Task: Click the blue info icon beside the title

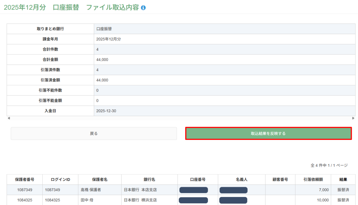Action: pos(143,8)
